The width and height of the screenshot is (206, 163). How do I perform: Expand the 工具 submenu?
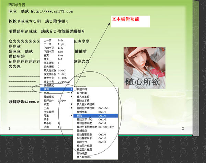(x=57, y=108)
